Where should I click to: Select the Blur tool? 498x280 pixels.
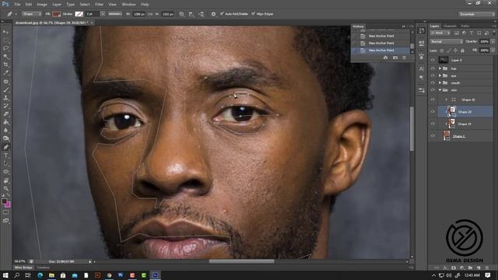[5, 131]
